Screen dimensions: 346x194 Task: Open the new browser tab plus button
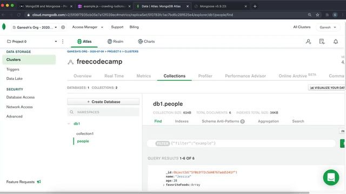[255, 6]
